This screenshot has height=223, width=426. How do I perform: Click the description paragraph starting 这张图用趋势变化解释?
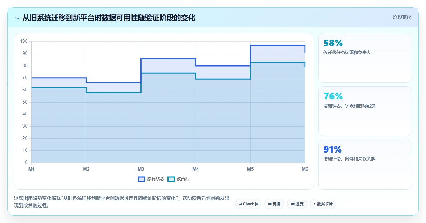pyautogui.click(x=122, y=202)
